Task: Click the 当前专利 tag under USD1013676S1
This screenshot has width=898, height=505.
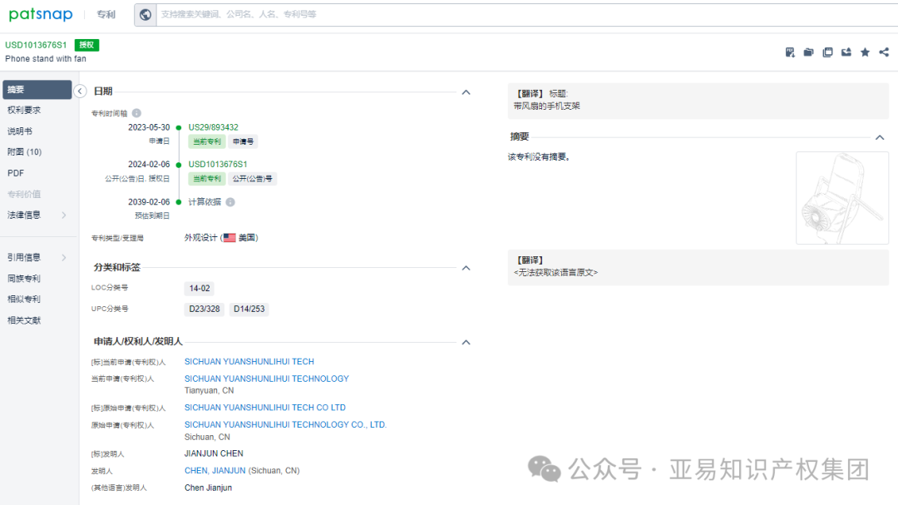Action: tap(207, 179)
